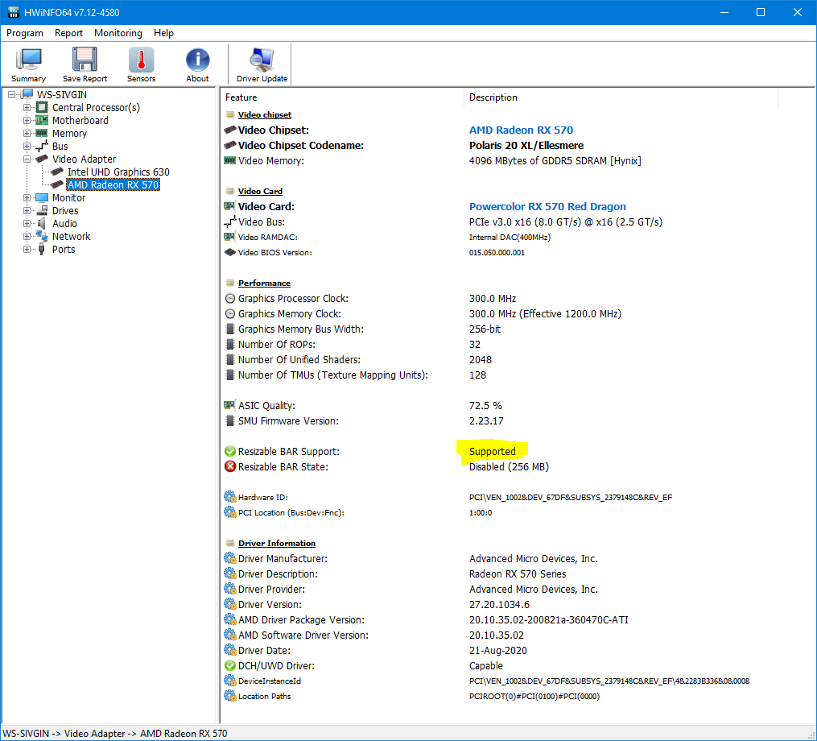Open the Help menu

click(163, 33)
